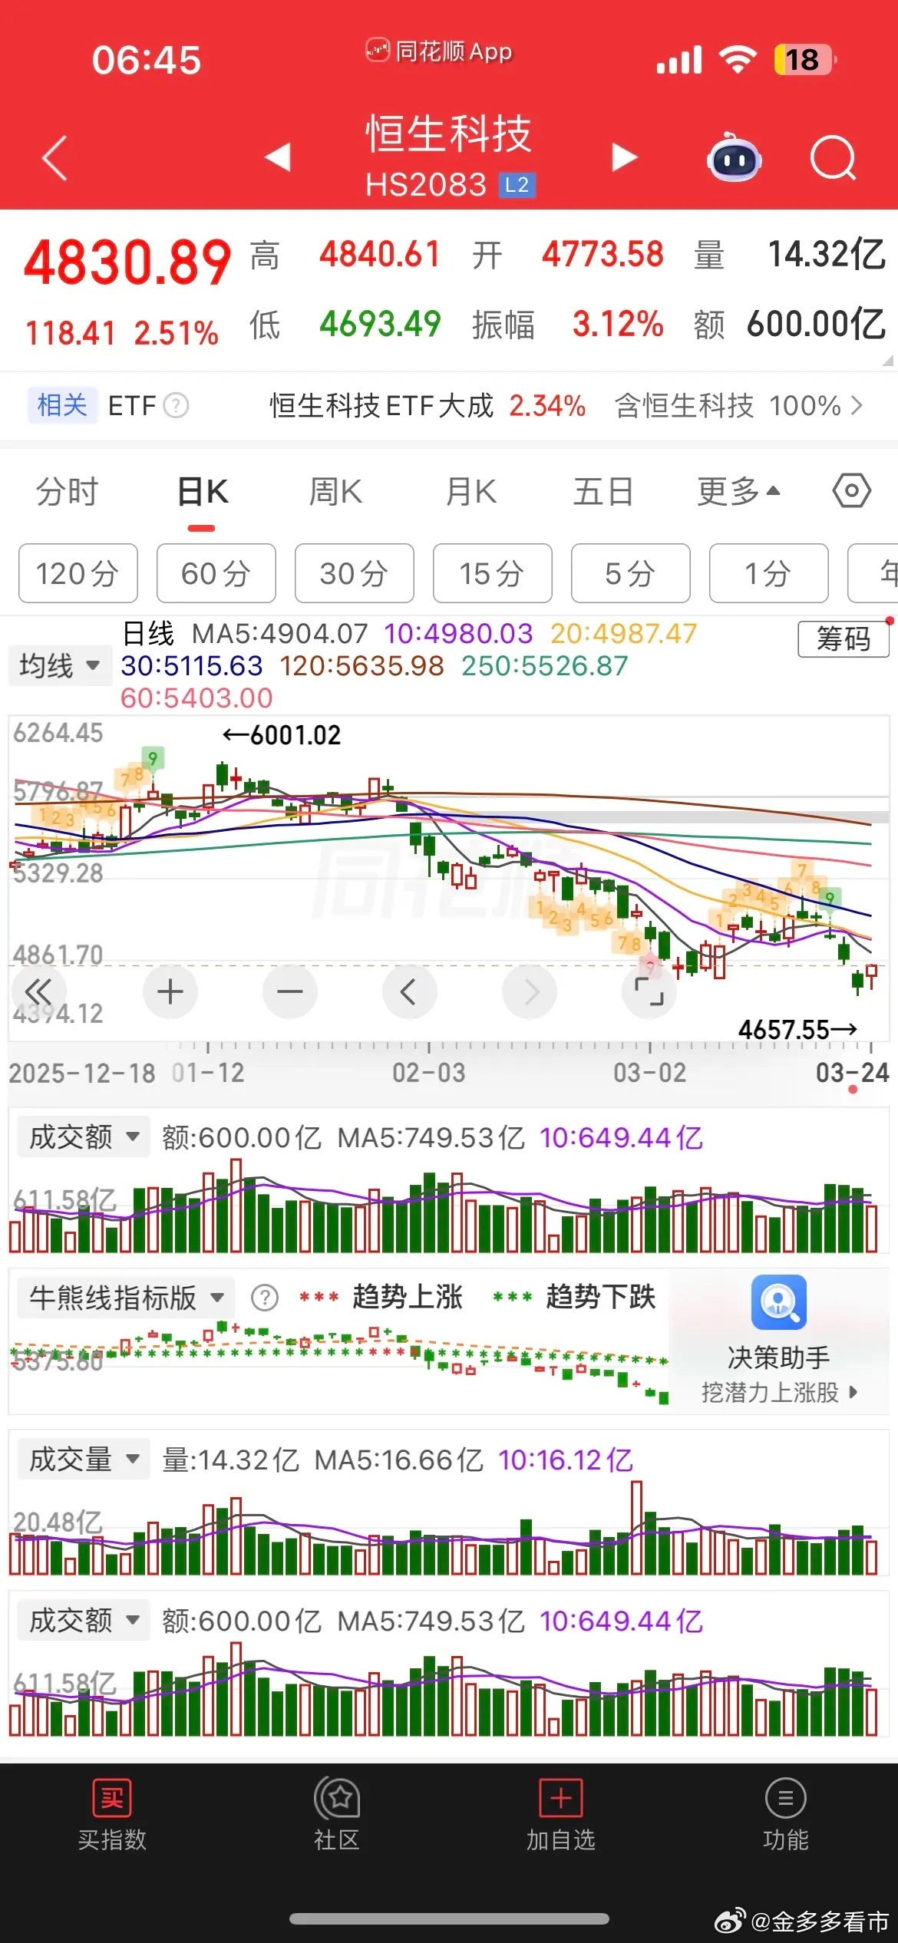Open search with magnifier icon
This screenshot has width=898, height=1943.
[x=834, y=159]
